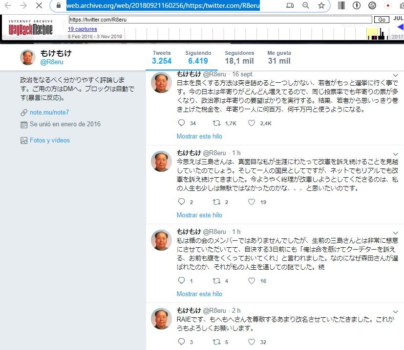Image resolution: width=404 pixels, height=350 pixels.
Task: Like the tweet with 19 likes
Action: (252, 202)
